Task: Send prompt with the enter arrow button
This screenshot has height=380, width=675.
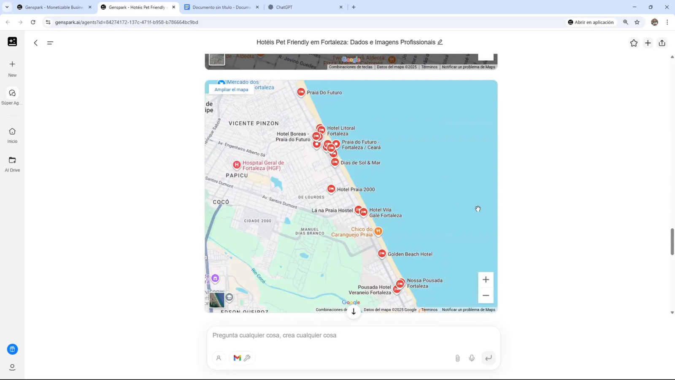Action: coord(489,358)
